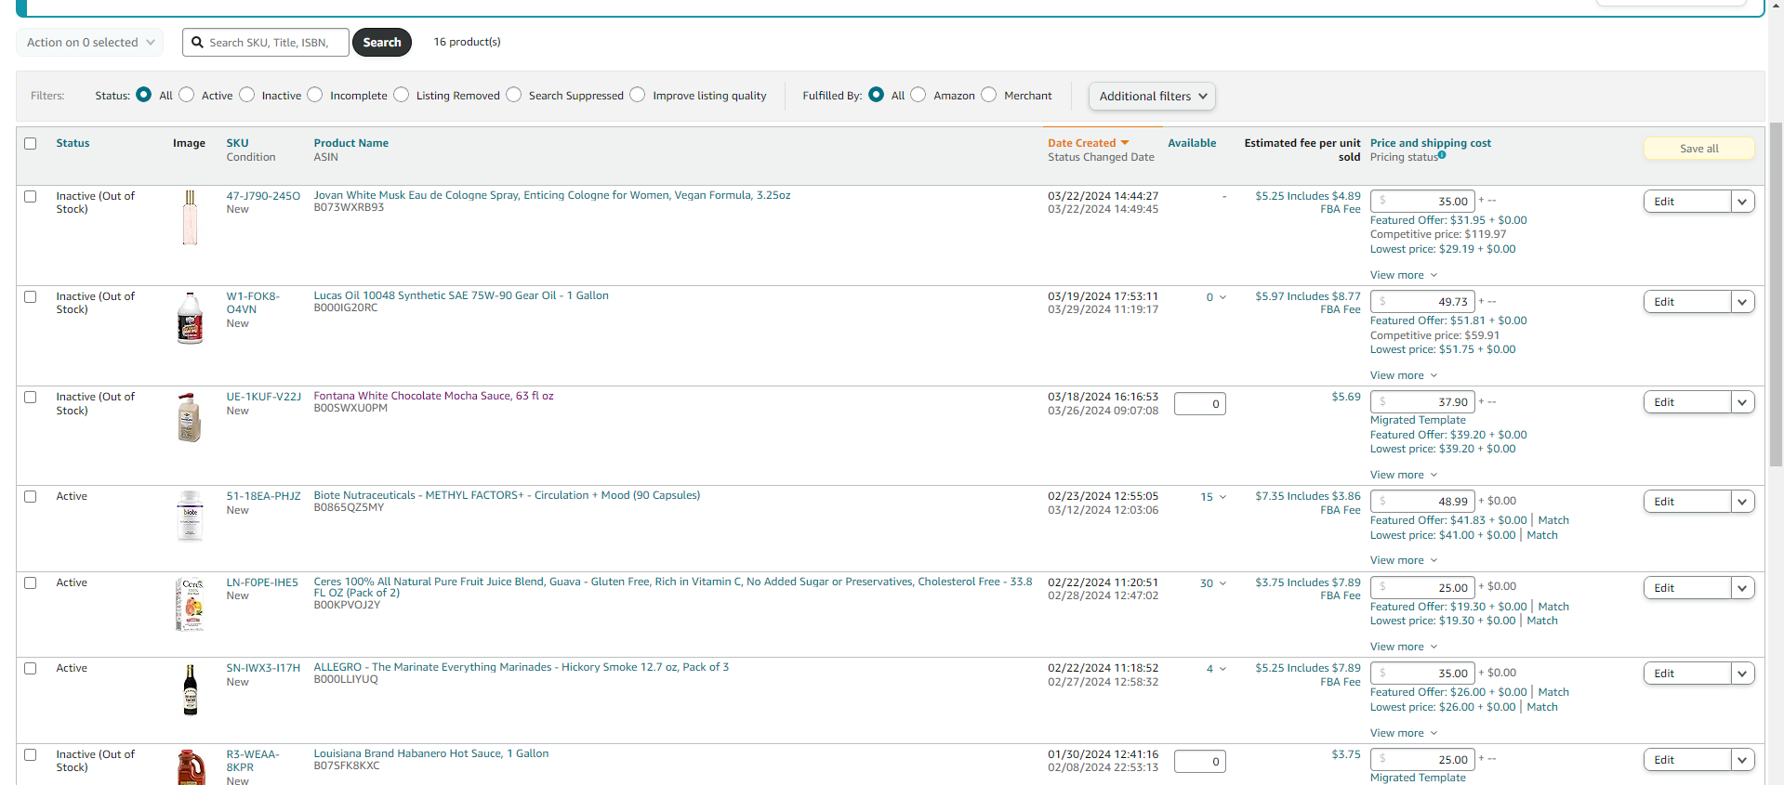Filter Fulfilled By 'Merchant'
The width and height of the screenshot is (1784, 785).
(x=989, y=95)
